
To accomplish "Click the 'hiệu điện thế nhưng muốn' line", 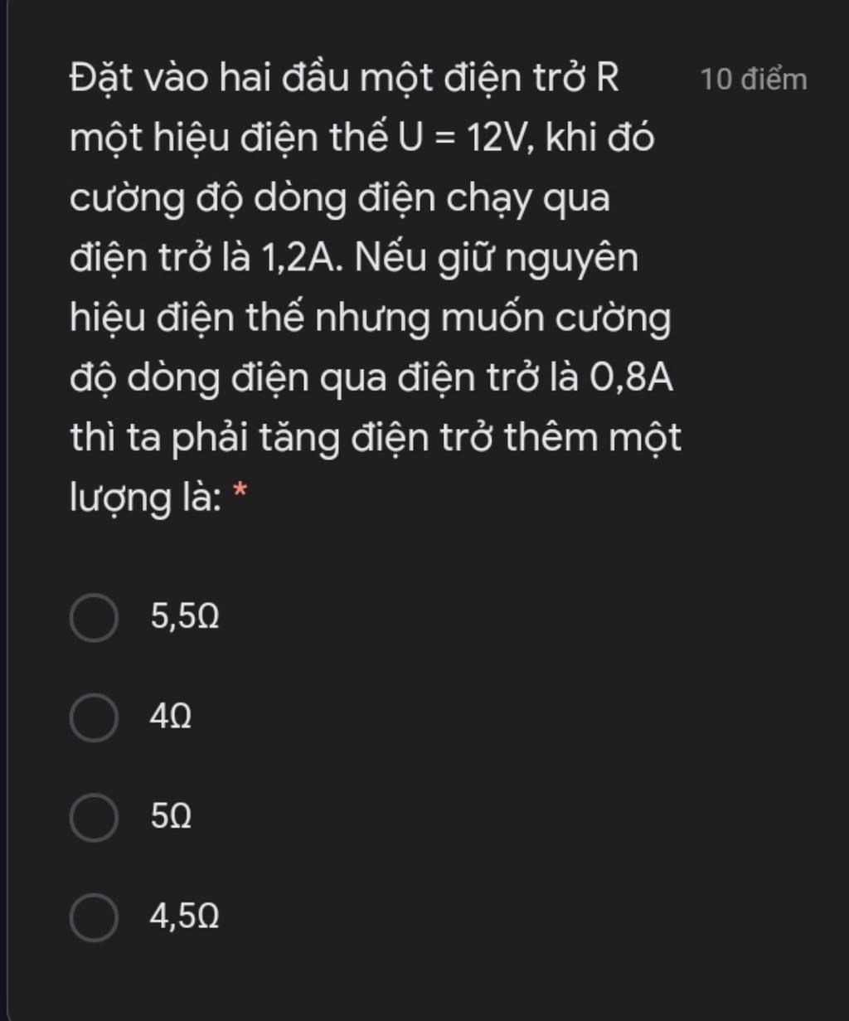I will pyautogui.click(x=370, y=320).
